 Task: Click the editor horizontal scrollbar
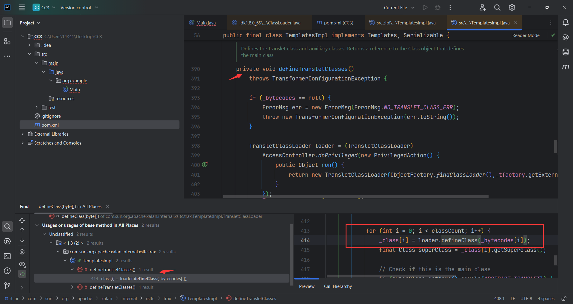356,196
